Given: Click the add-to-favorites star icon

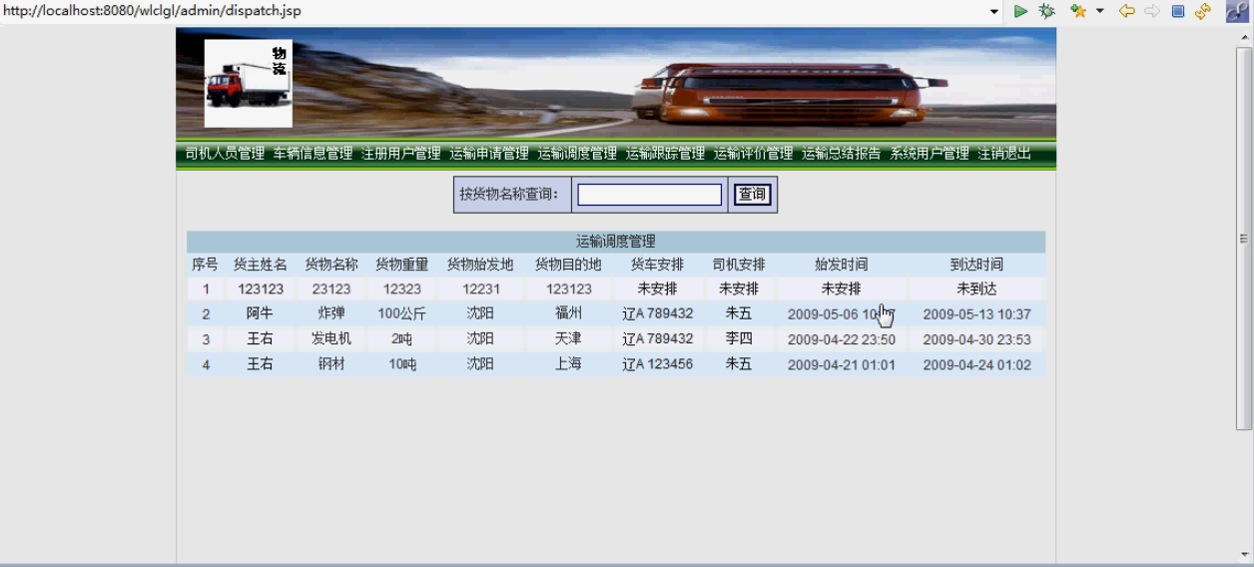Looking at the screenshot, I should 1078,11.
